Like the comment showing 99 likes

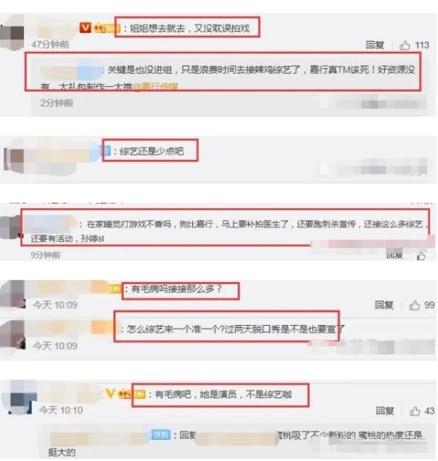coord(415,305)
